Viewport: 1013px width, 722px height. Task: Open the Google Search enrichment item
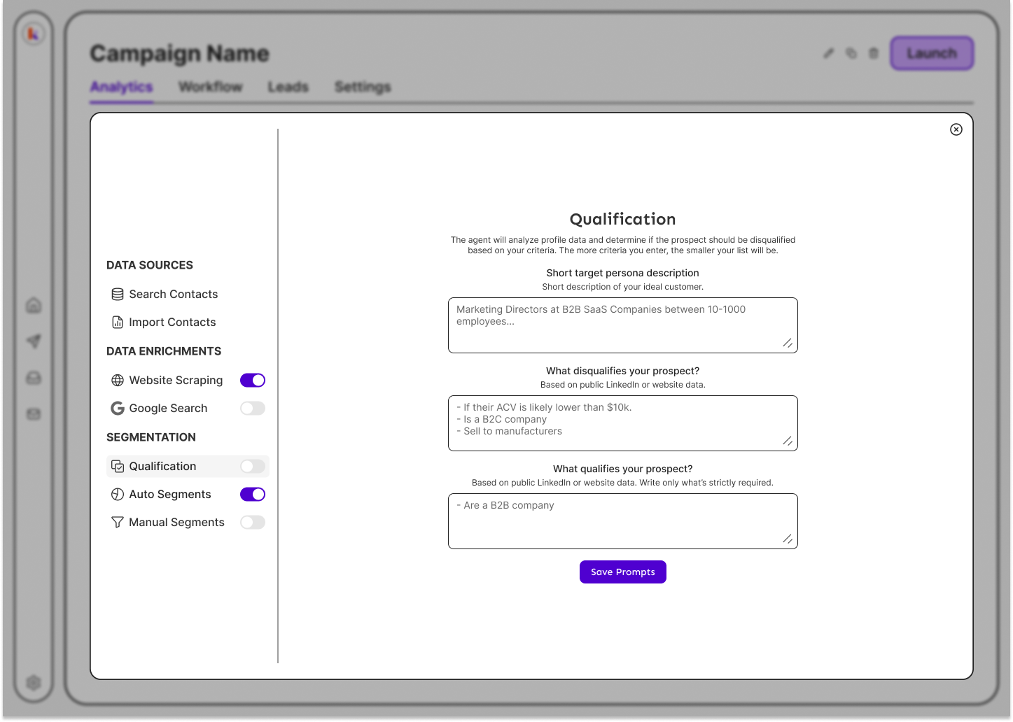pos(168,409)
